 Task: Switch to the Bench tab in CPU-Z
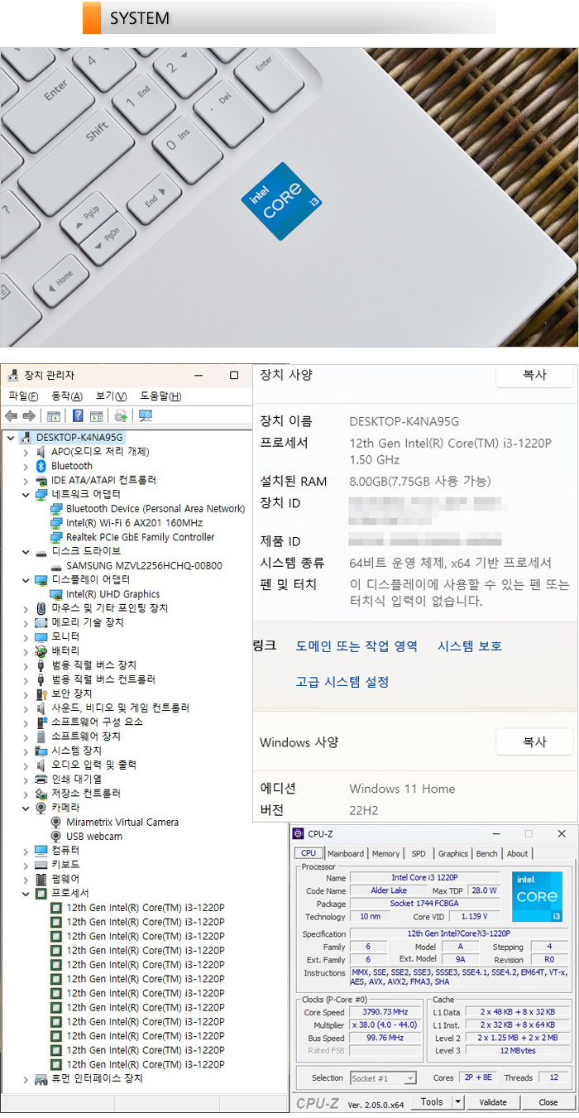tap(487, 853)
